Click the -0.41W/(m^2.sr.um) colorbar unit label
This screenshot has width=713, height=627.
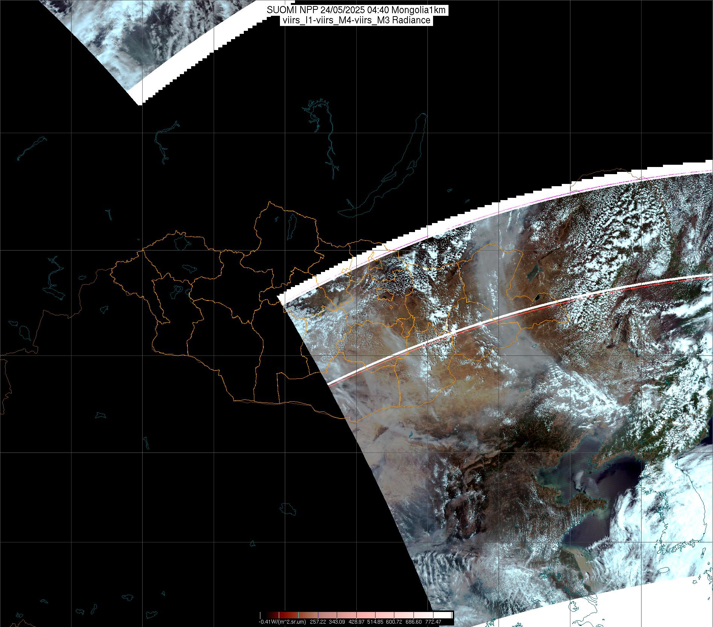coord(282,622)
